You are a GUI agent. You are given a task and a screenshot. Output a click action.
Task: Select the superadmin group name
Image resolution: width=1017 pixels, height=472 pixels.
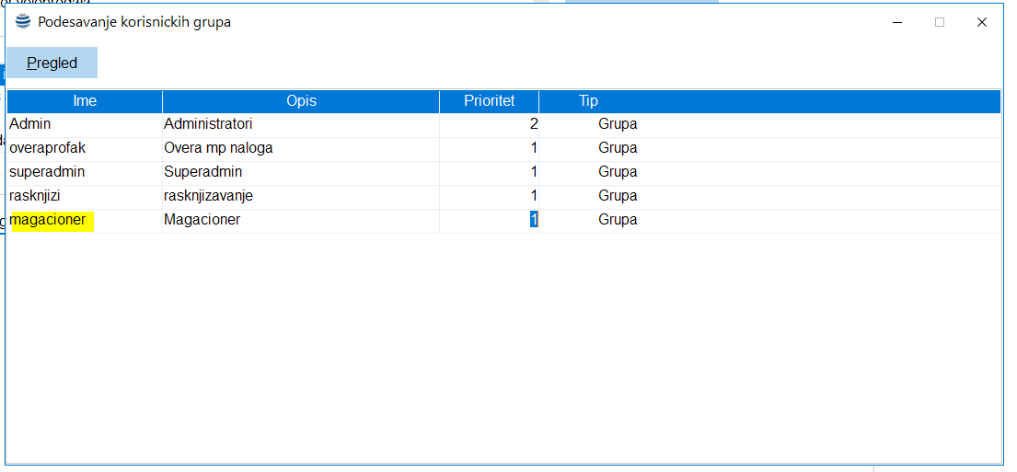46,172
